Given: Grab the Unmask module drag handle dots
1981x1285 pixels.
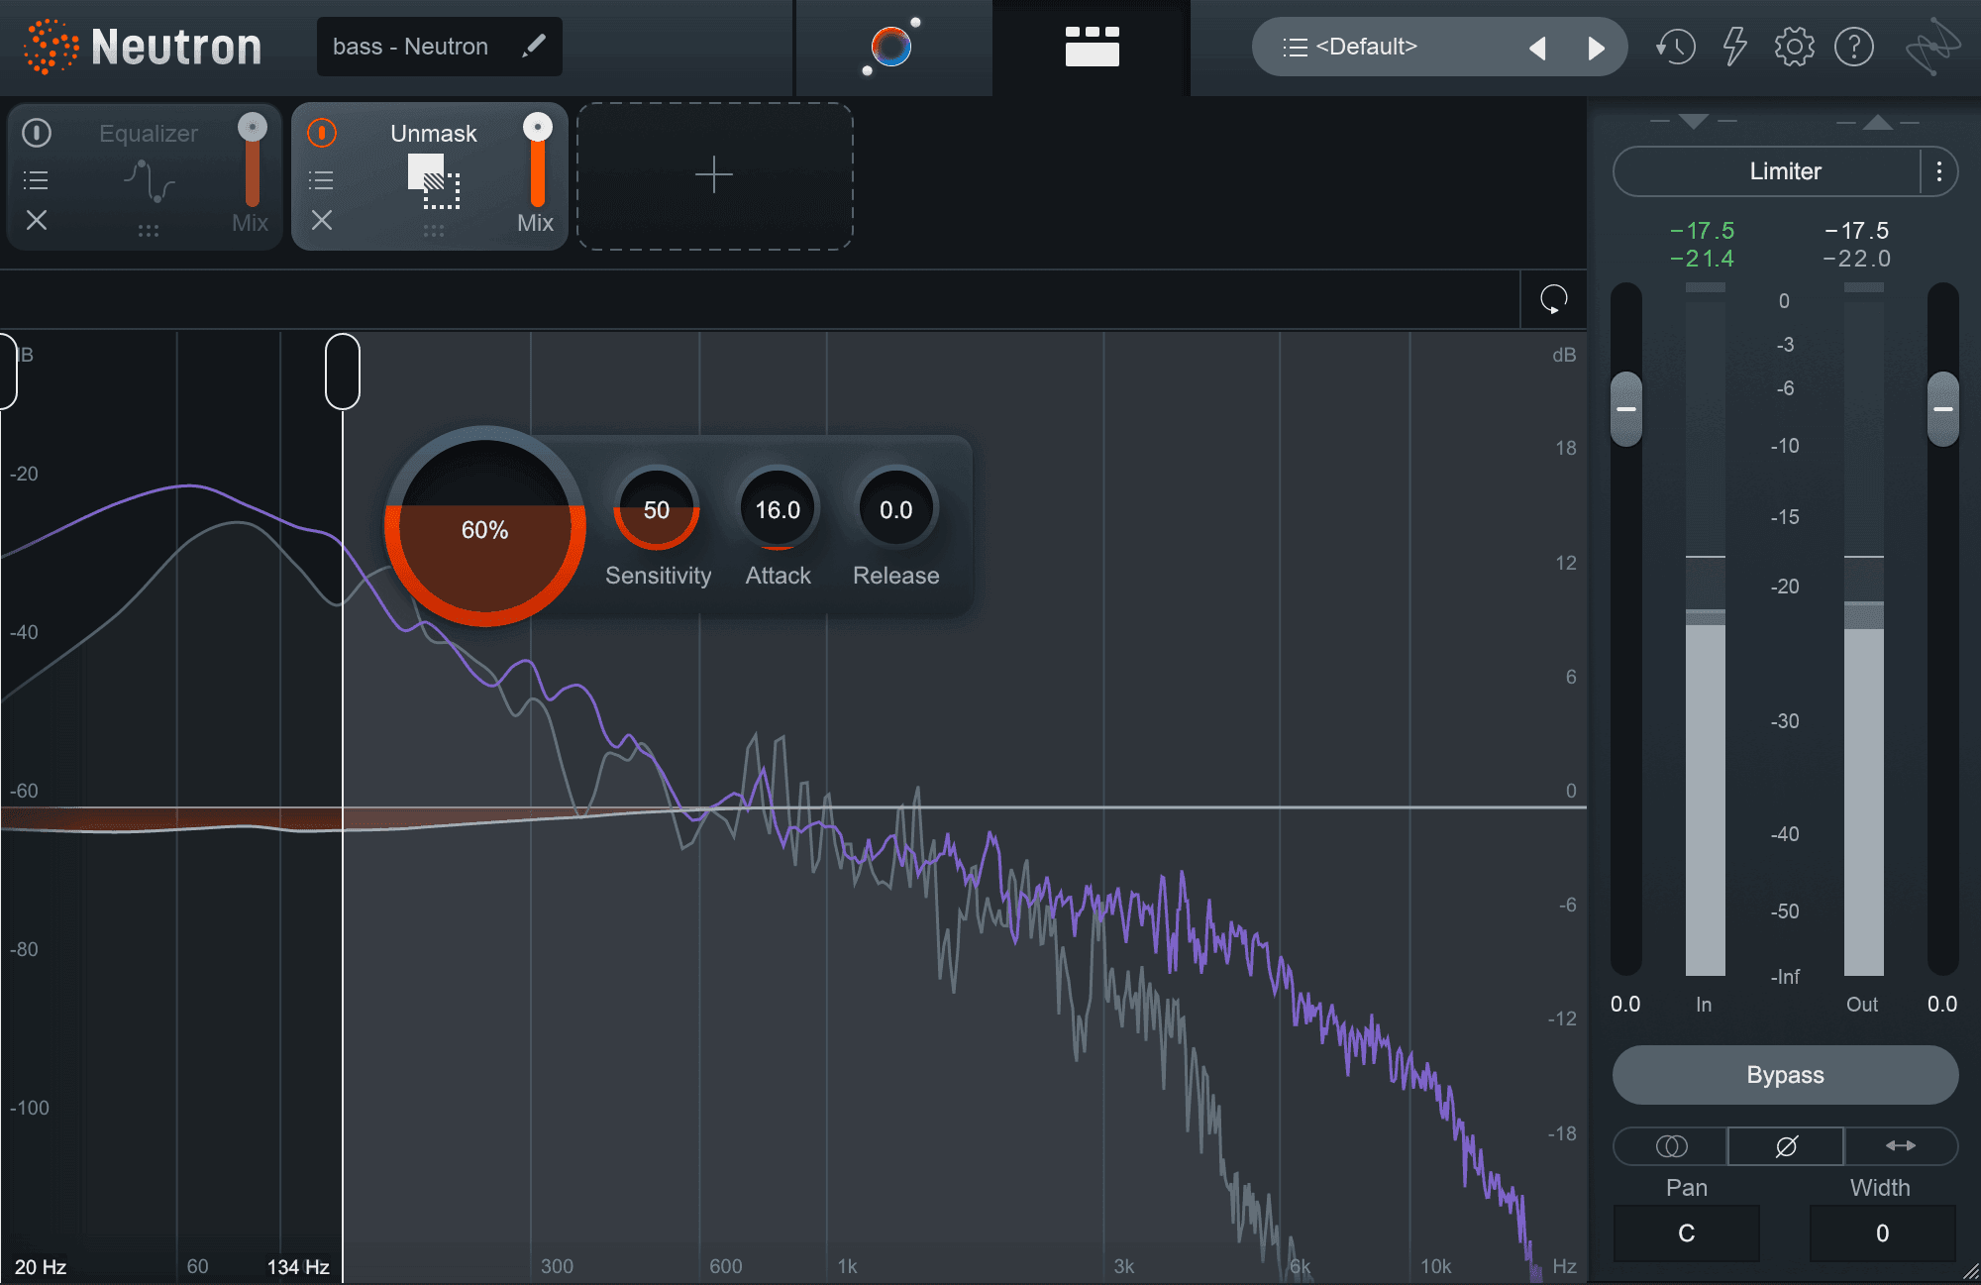Looking at the screenshot, I should 434,231.
